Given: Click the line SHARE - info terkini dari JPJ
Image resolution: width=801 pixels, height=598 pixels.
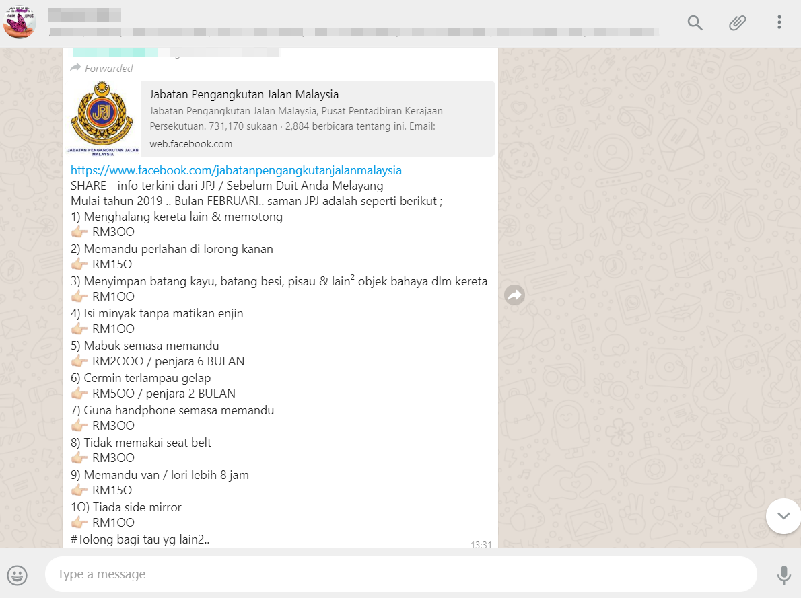Looking at the screenshot, I should click(227, 186).
